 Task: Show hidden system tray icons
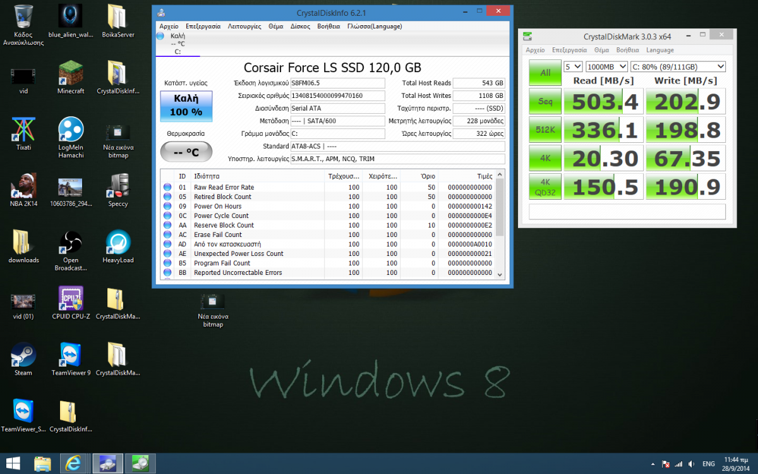(653, 464)
